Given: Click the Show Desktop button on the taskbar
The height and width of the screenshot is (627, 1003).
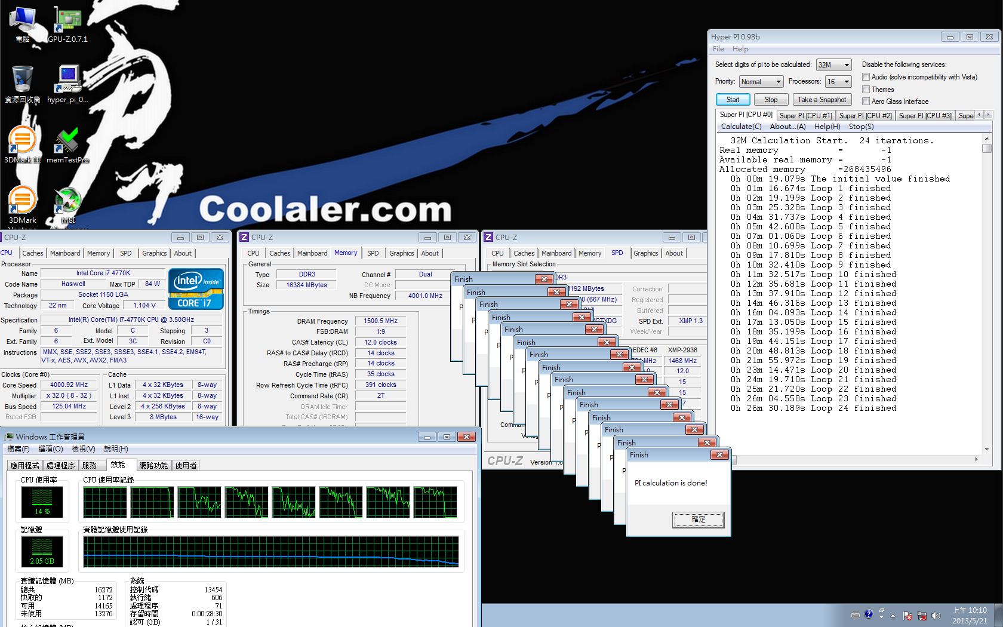Looking at the screenshot, I should [x=998, y=616].
